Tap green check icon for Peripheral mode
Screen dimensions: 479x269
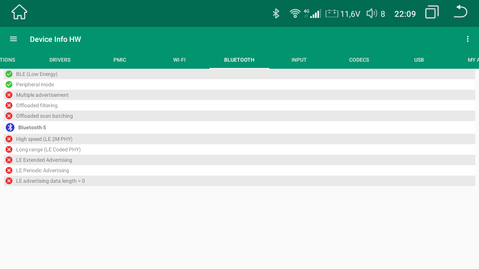pos(9,84)
